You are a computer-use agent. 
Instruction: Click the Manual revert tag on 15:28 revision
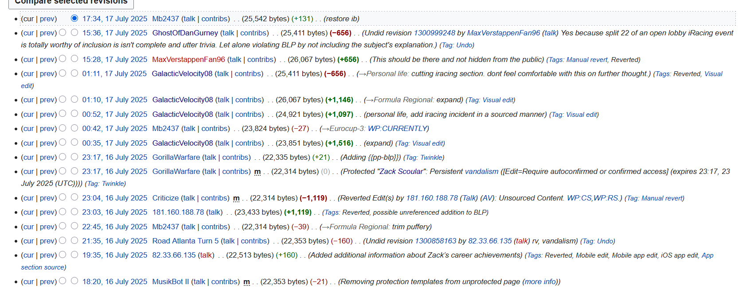point(587,60)
